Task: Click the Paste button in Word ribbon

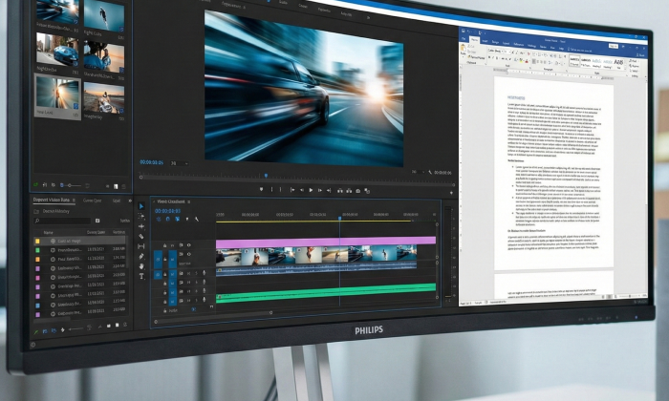Action: pyautogui.click(x=464, y=51)
